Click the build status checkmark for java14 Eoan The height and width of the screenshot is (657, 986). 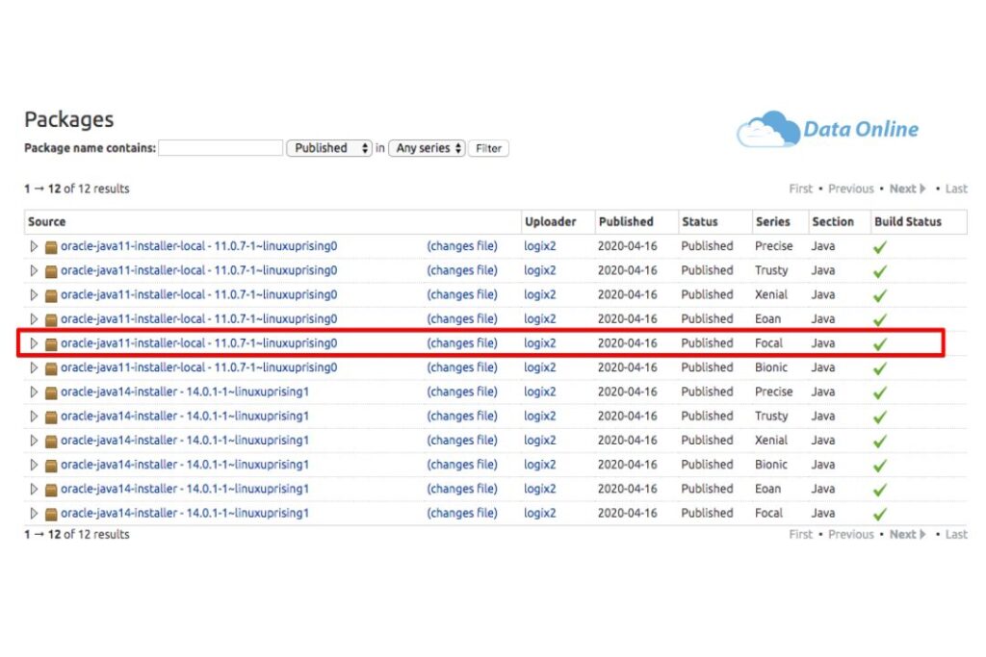pos(880,490)
